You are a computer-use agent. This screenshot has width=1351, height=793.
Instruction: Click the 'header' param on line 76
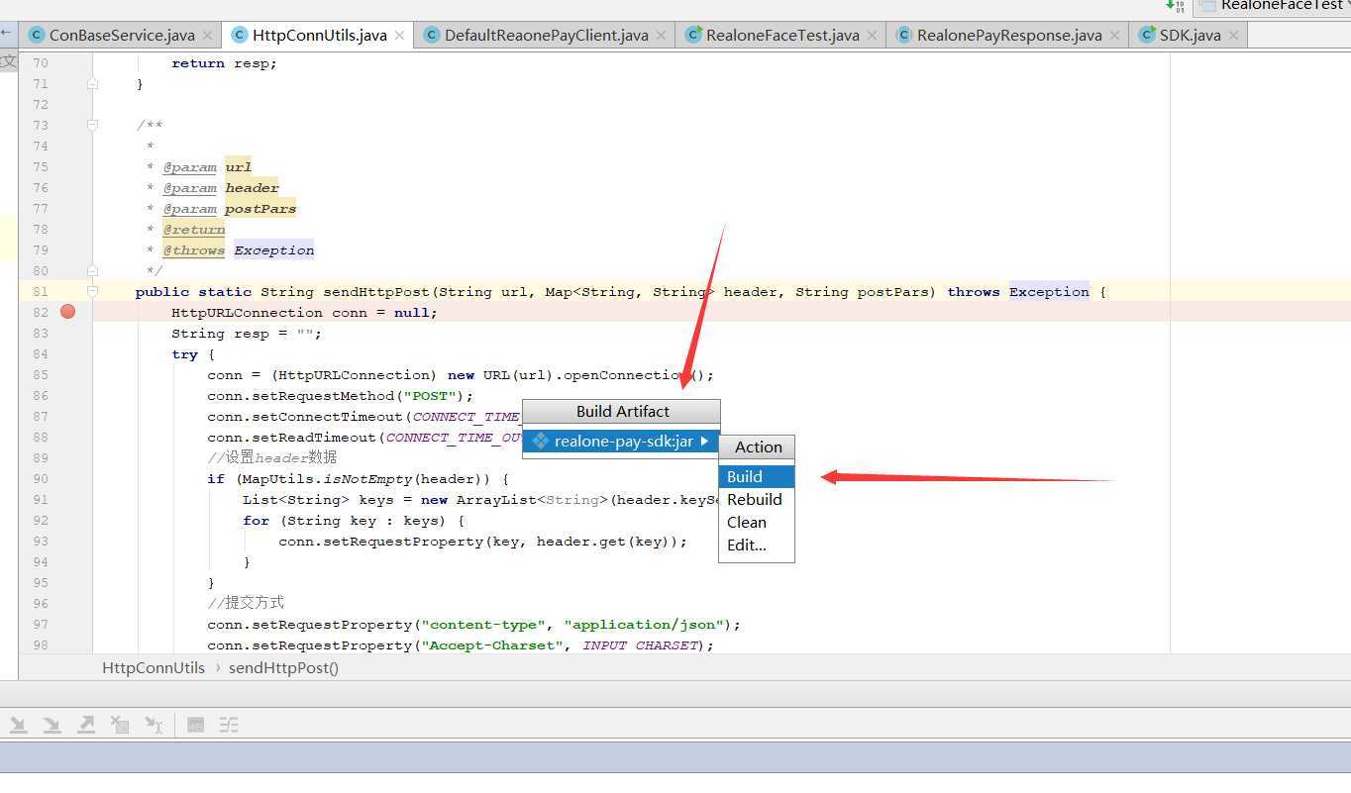(252, 187)
